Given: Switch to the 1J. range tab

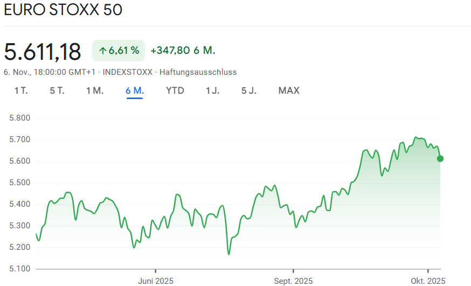Looking at the screenshot, I should [213, 90].
